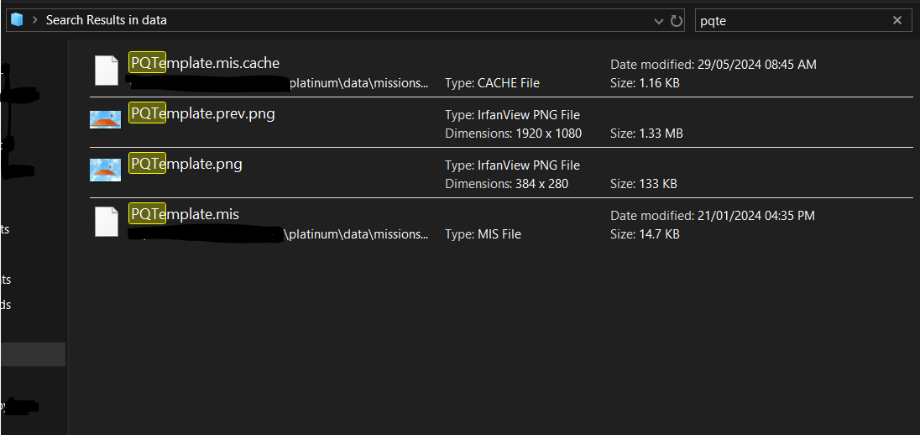Screen dimensions: 920x435
Task: Open the address bar history dropdown
Action: (x=658, y=21)
